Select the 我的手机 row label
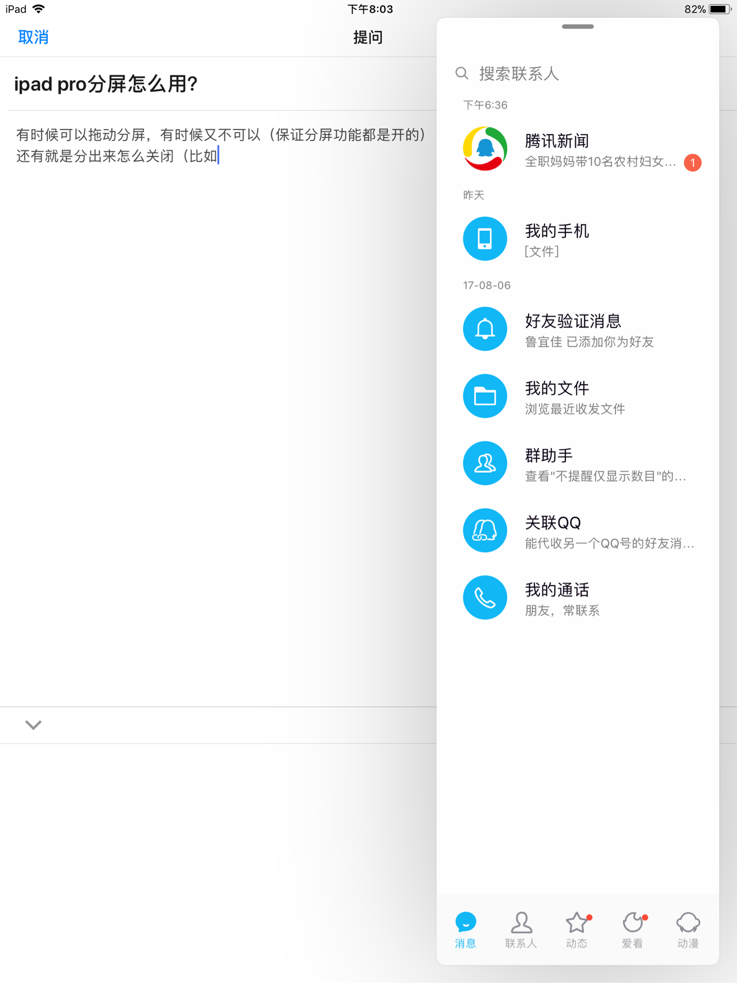Viewport: 737px width, 983px height. point(557,231)
